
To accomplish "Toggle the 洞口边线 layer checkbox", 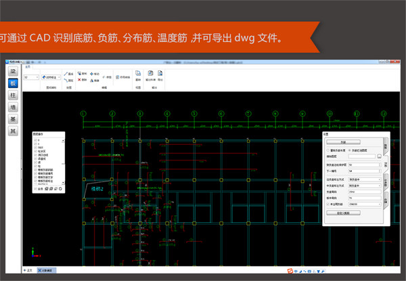I will point(35,155).
